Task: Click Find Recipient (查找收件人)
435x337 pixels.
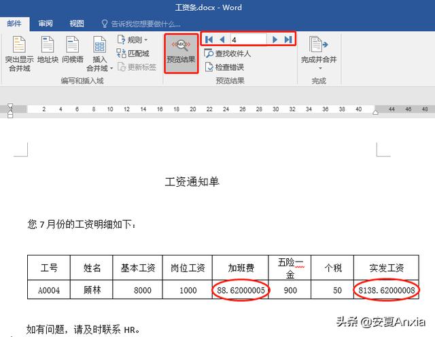Action: pyautogui.click(x=227, y=53)
